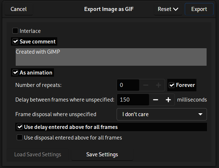219x168 pixels.
Task: Disable Use delay entered above for all frames
Action: click(x=20, y=127)
